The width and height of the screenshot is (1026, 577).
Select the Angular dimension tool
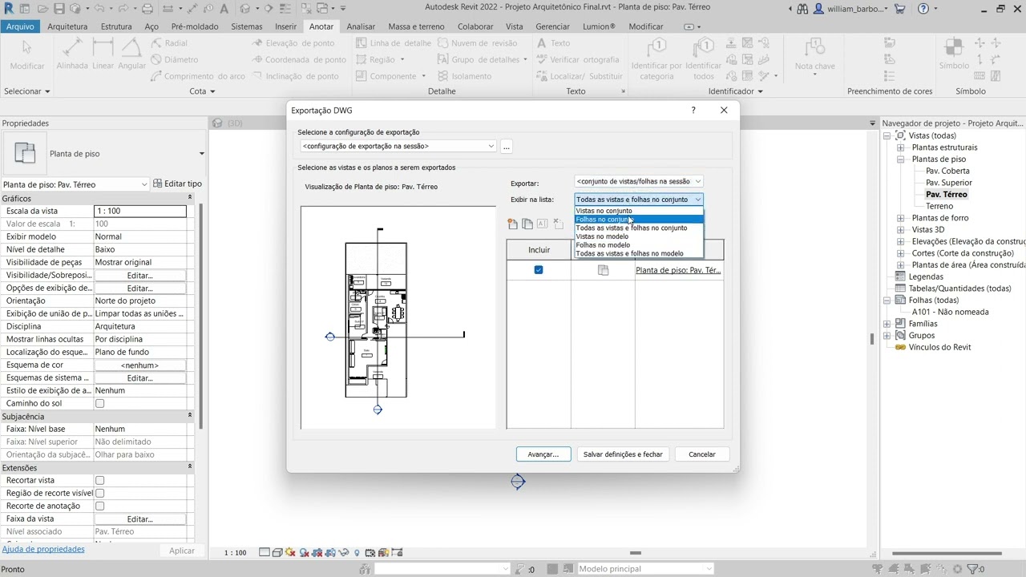click(x=131, y=54)
